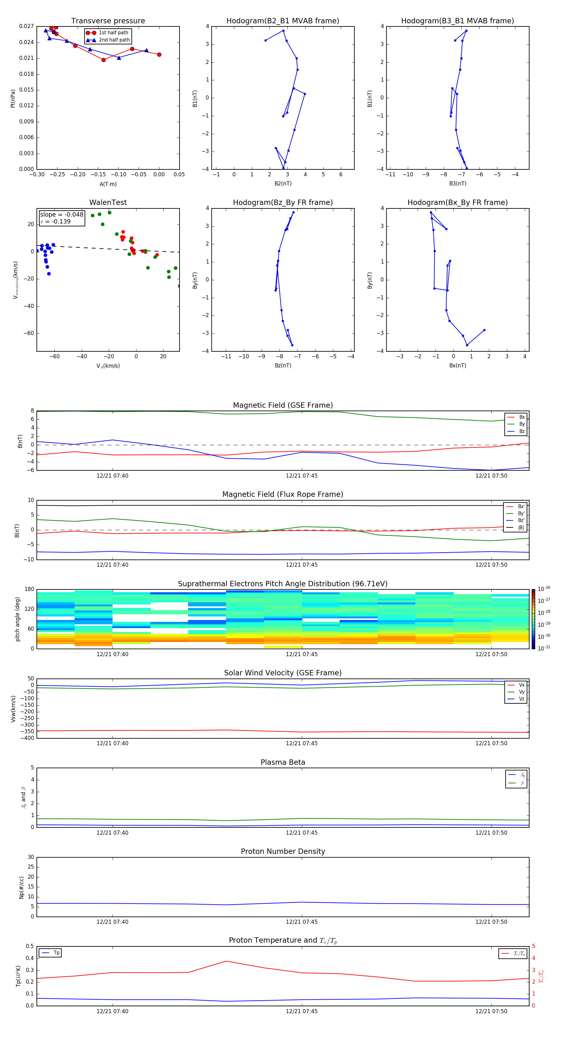Click the 'slope = -0.048' annotation
The image size is (566, 1039).
62,215
